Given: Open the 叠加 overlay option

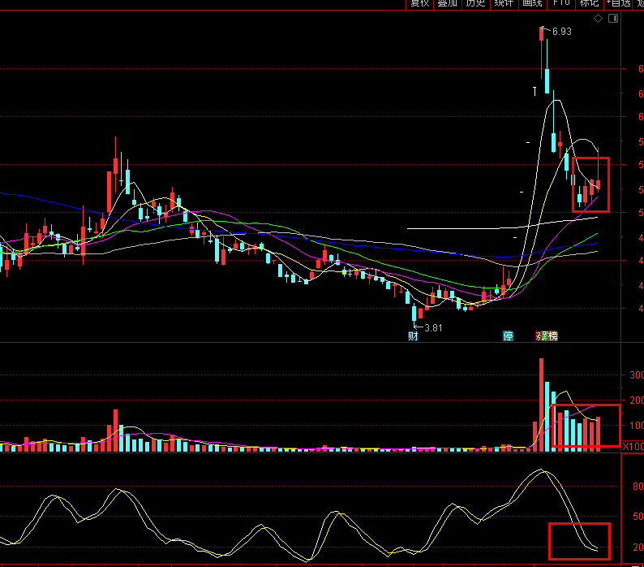Looking at the screenshot, I should point(447,3).
